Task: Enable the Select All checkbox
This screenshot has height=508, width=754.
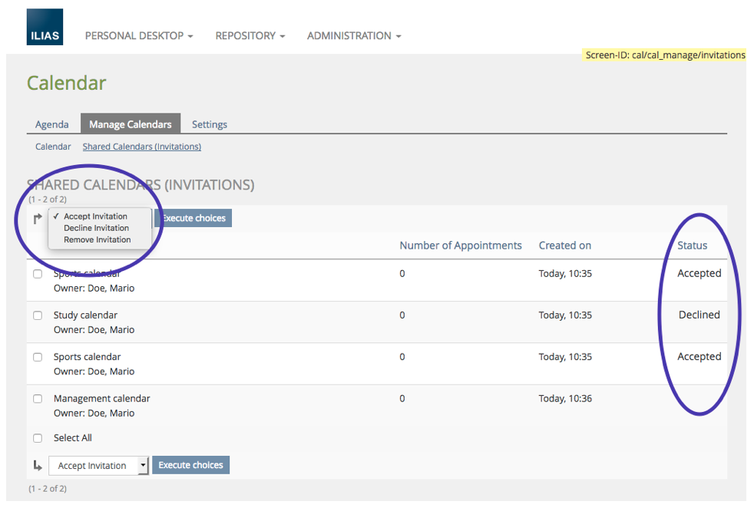Action: coord(38,438)
